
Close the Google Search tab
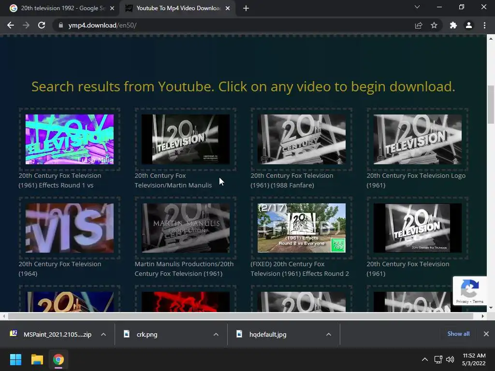coord(112,8)
